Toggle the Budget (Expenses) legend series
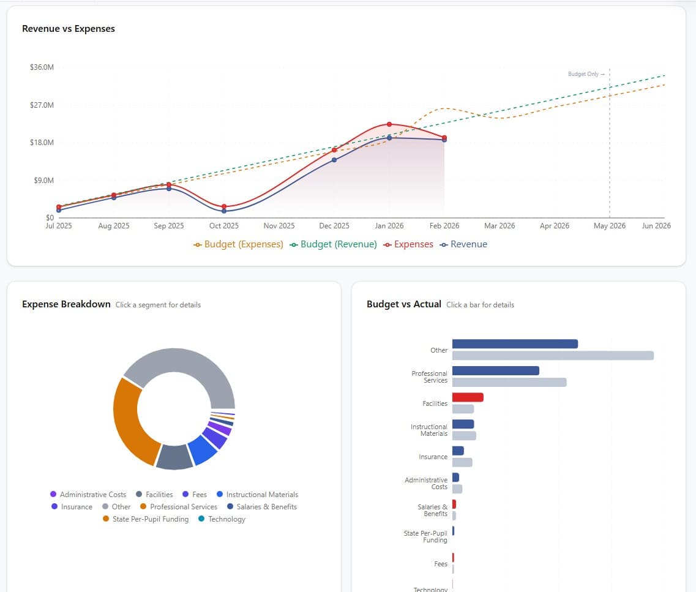The image size is (696, 592). point(238,244)
